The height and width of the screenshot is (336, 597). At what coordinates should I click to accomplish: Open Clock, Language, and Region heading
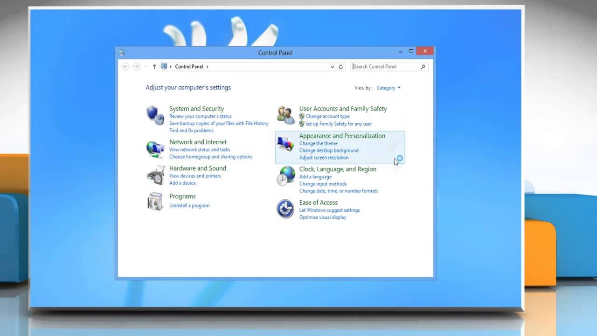(338, 169)
